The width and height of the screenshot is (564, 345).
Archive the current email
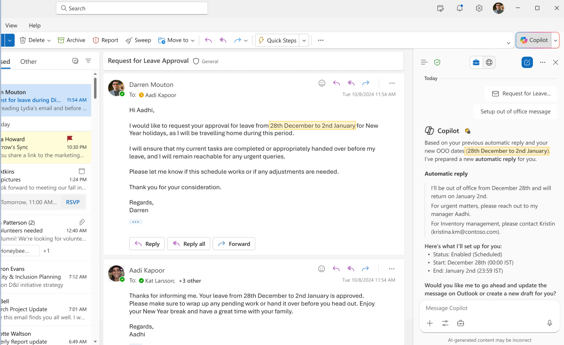[x=71, y=40]
